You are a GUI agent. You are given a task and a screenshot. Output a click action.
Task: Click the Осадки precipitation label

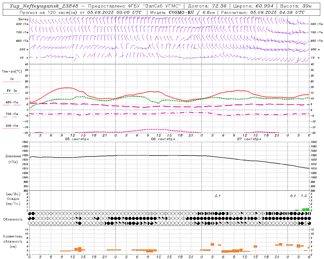(13, 199)
